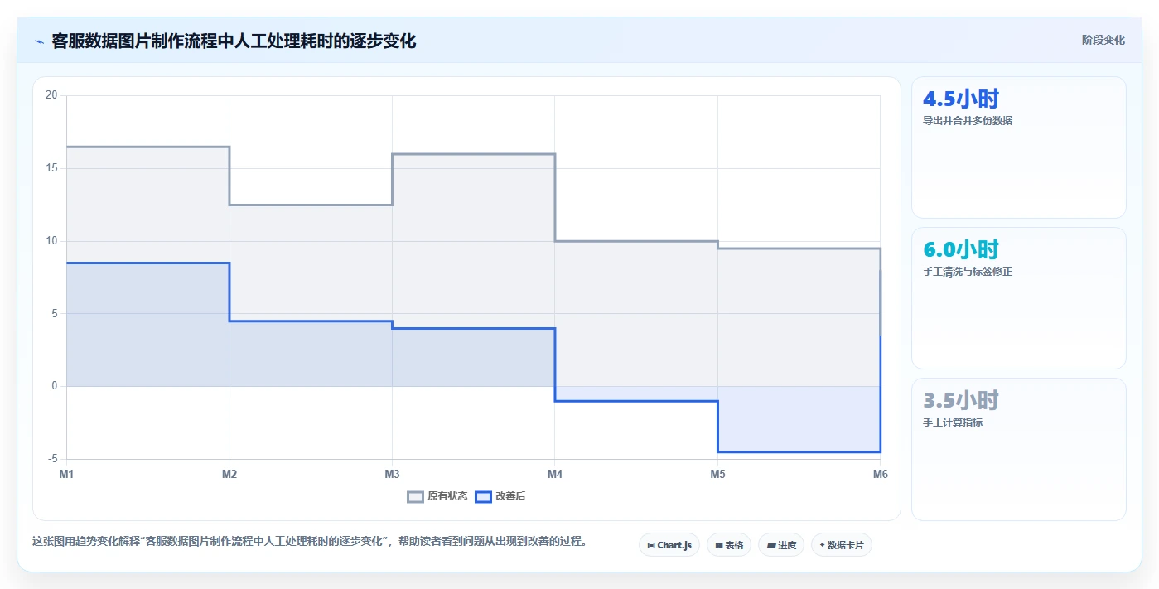Click the lightning icon beside the title
The height and width of the screenshot is (589, 1159).
click(x=39, y=41)
